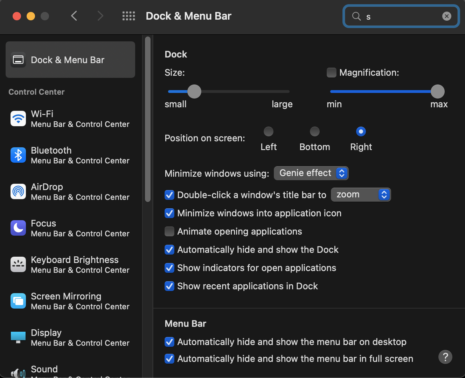Screen dimensions: 465x378
Task: Select the Bluetooth icon in sidebar
Action: pos(18,155)
